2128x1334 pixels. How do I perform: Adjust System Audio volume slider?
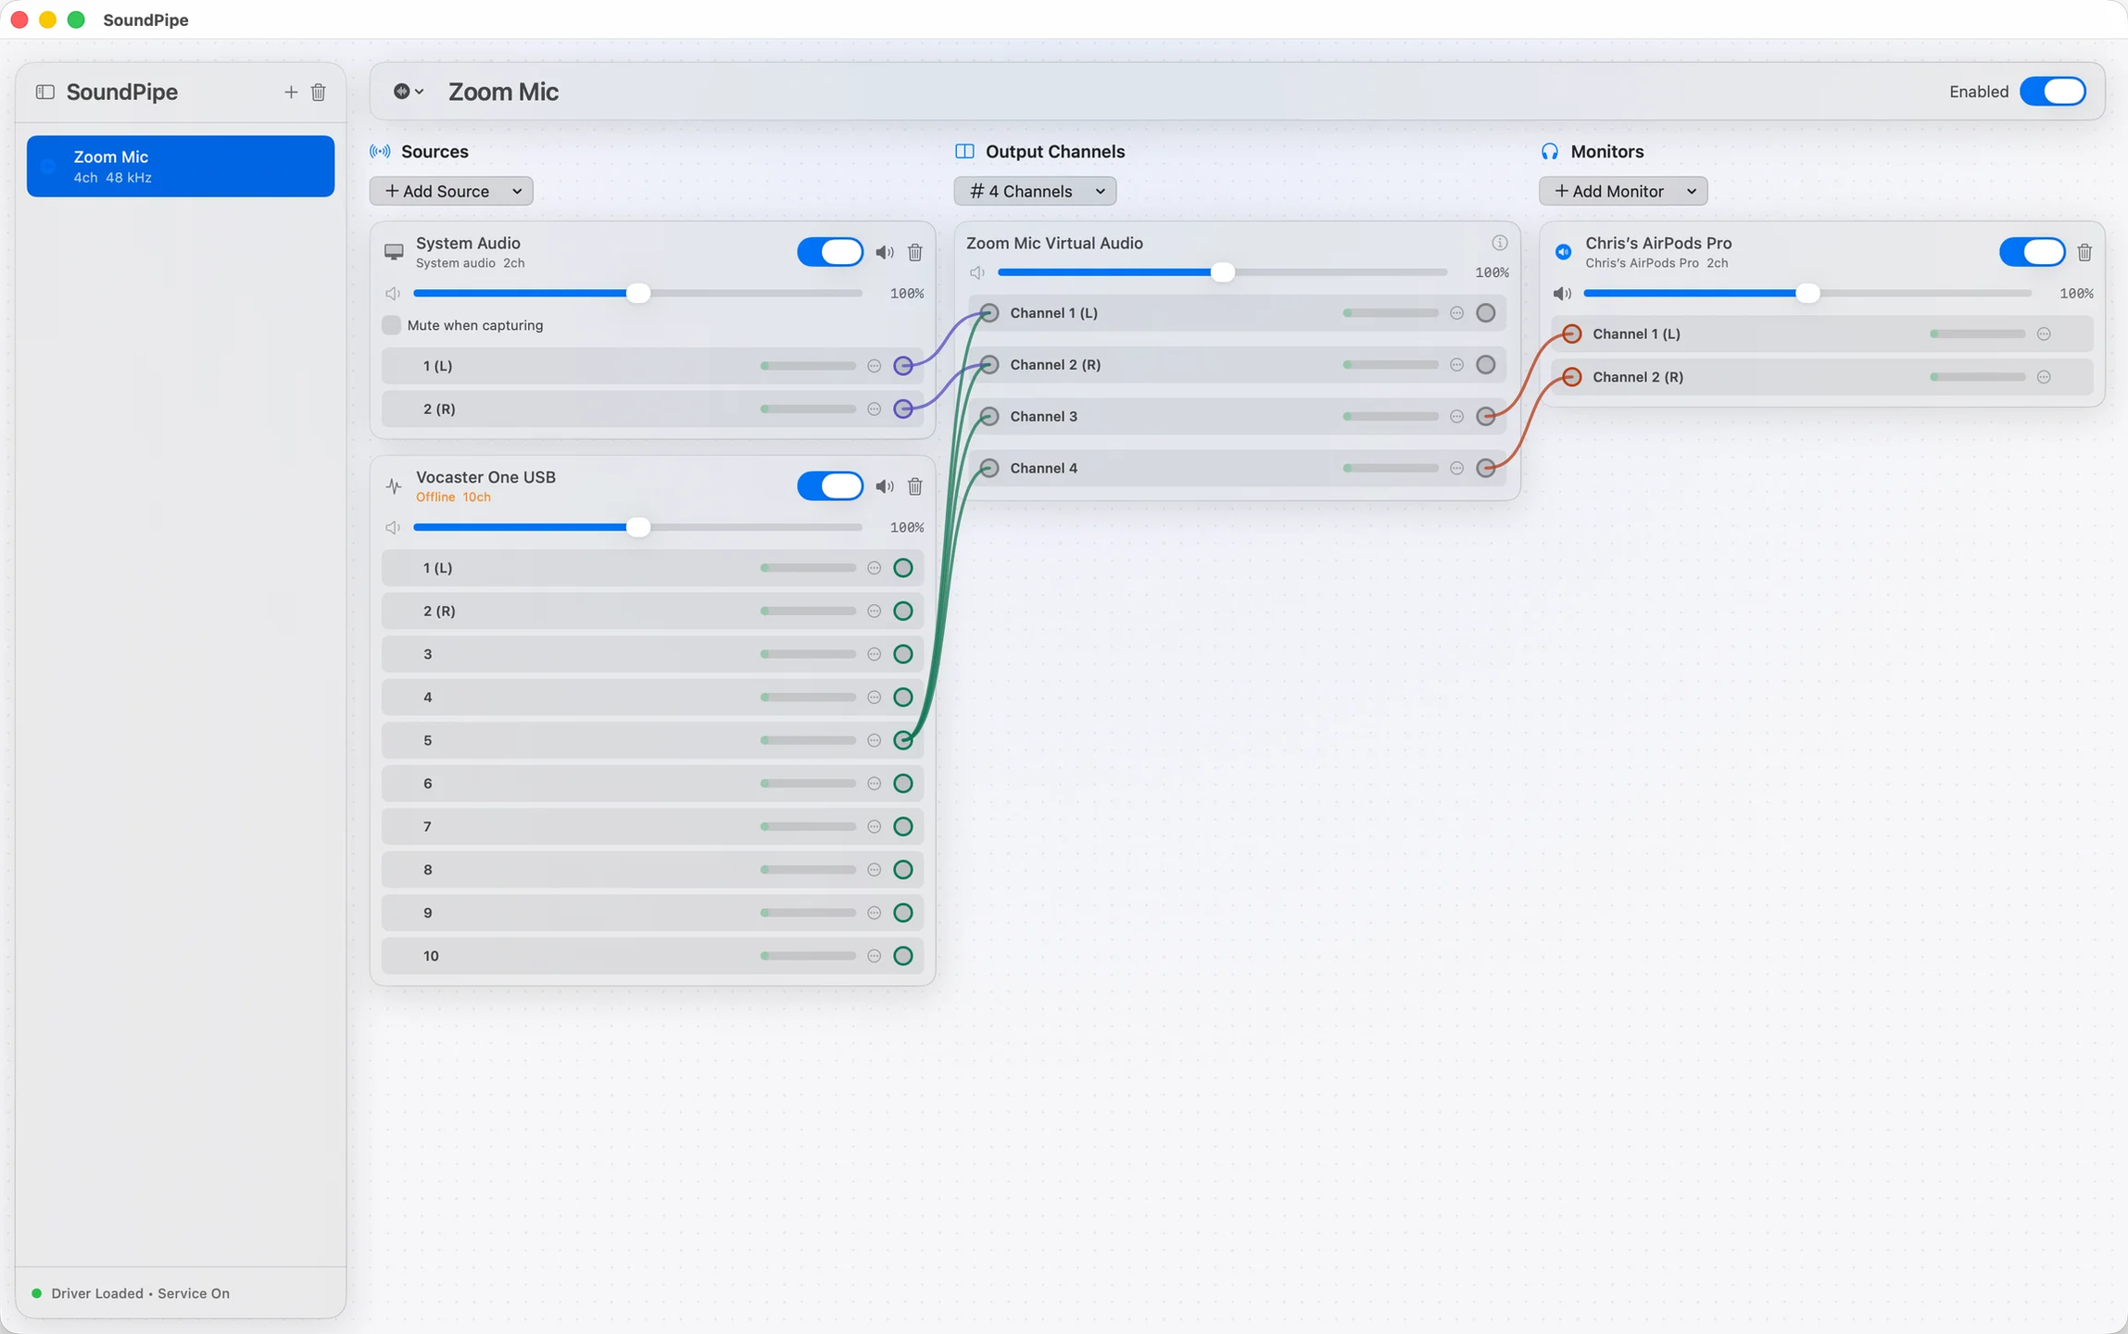click(x=638, y=294)
